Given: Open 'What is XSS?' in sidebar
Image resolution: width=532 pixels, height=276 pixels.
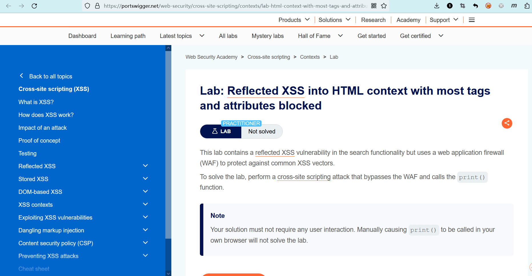Looking at the screenshot, I should (x=36, y=102).
